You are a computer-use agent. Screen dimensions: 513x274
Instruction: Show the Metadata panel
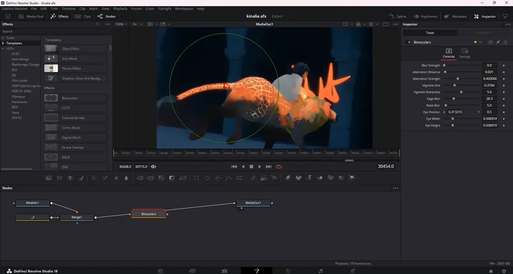pos(455,16)
